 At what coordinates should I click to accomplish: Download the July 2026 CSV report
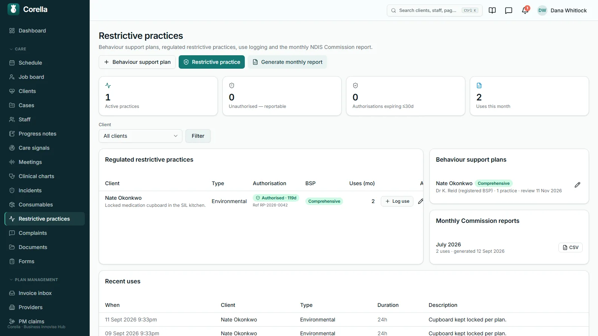click(570, 248)
